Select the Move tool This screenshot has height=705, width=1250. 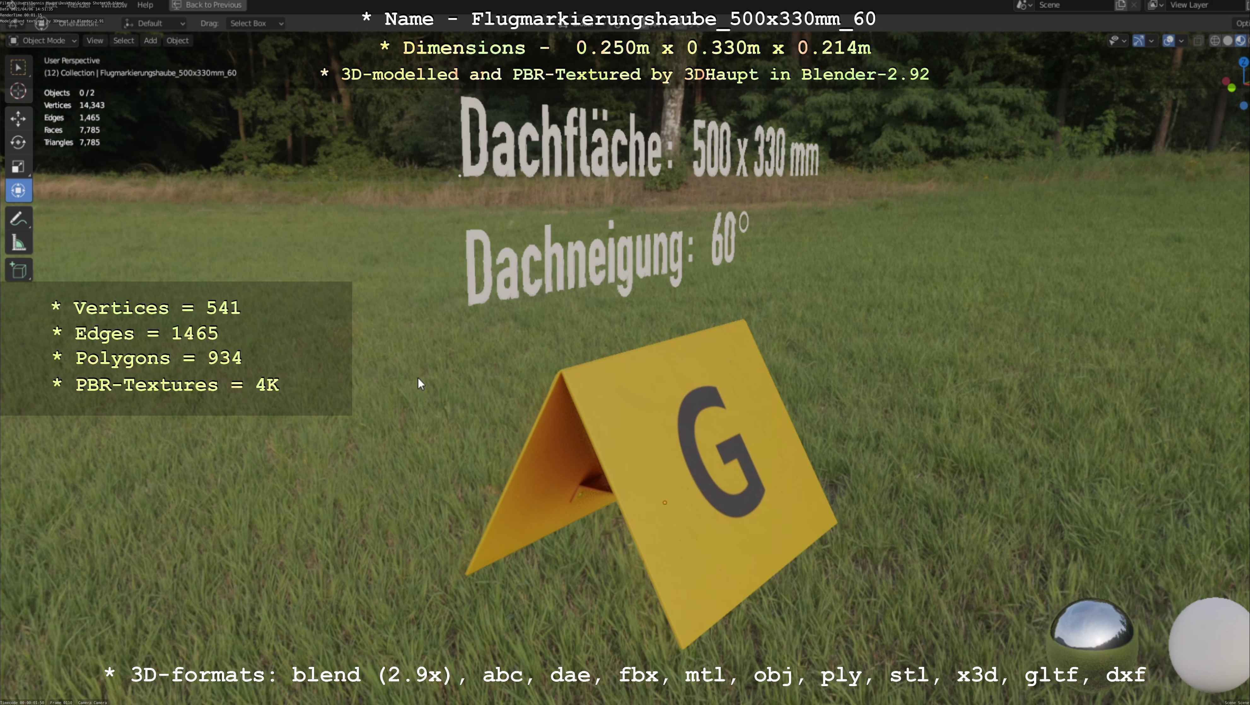point(18,119)
